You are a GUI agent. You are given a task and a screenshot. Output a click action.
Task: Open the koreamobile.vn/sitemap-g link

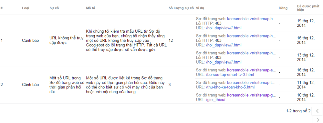coord(251,95)
